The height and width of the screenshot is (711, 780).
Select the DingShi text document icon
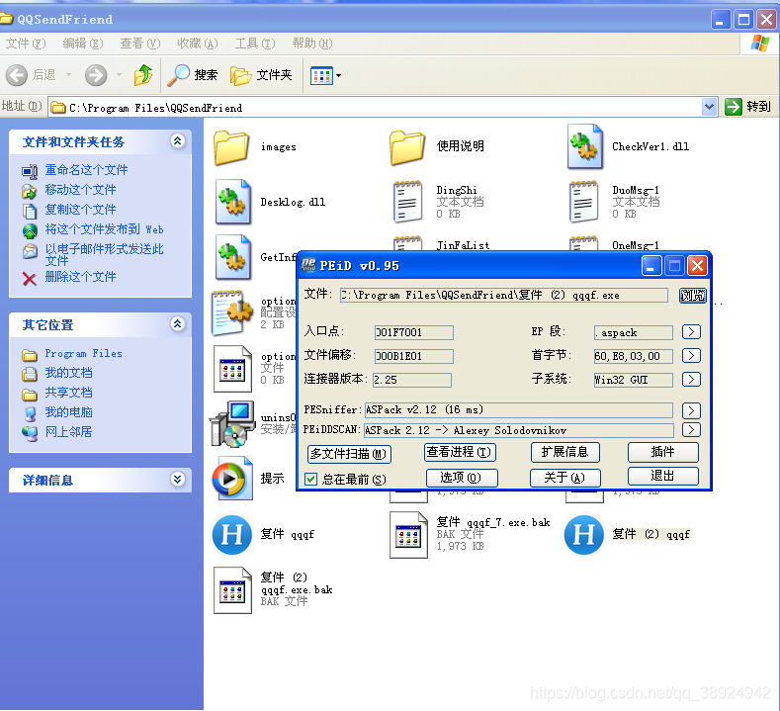407,202
